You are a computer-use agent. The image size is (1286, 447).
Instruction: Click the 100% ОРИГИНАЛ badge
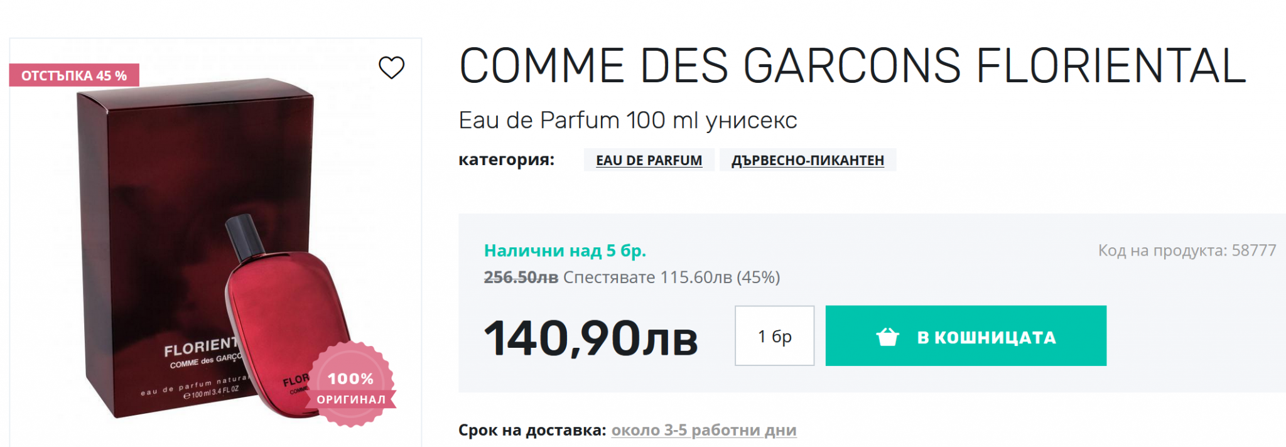(x=351, y=386)
